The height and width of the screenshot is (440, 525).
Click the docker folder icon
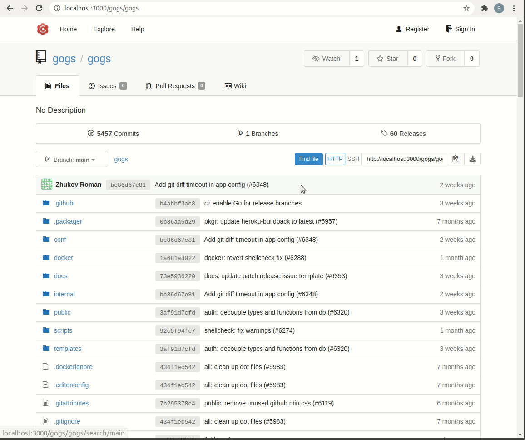coord(46,257)
